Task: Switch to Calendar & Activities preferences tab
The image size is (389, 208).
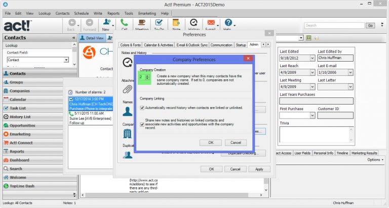Action: 158,45
